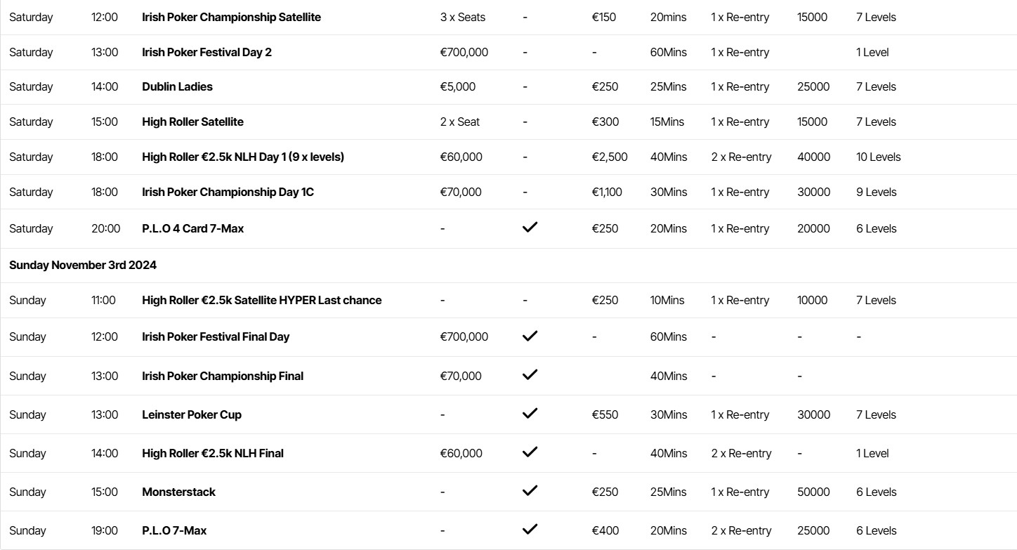Click checkmark in P.L.O 7-Max row

530,529
